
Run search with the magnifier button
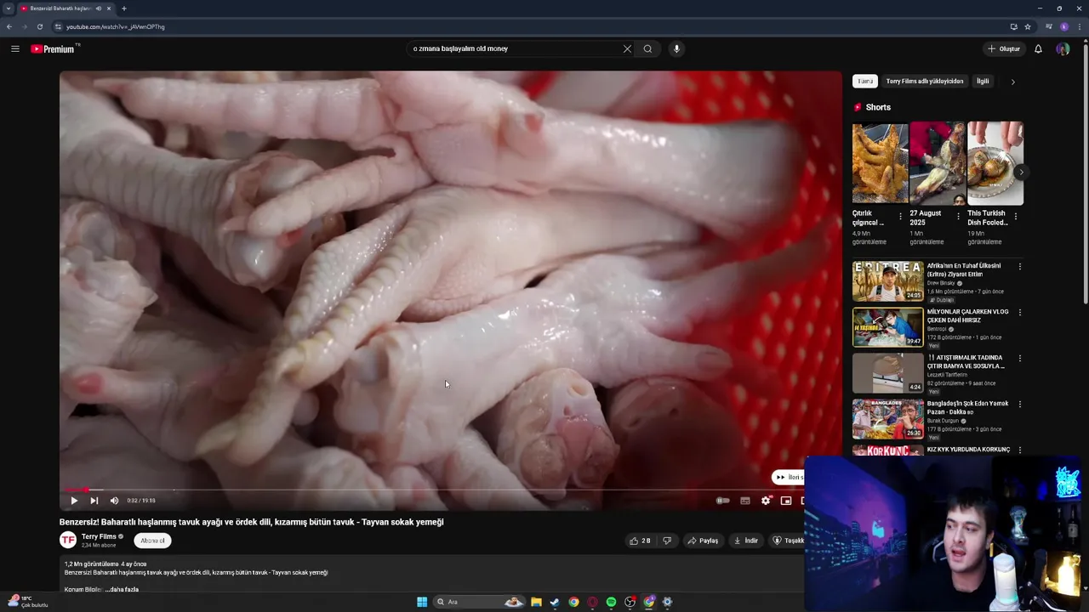click(x=647, y=48)
